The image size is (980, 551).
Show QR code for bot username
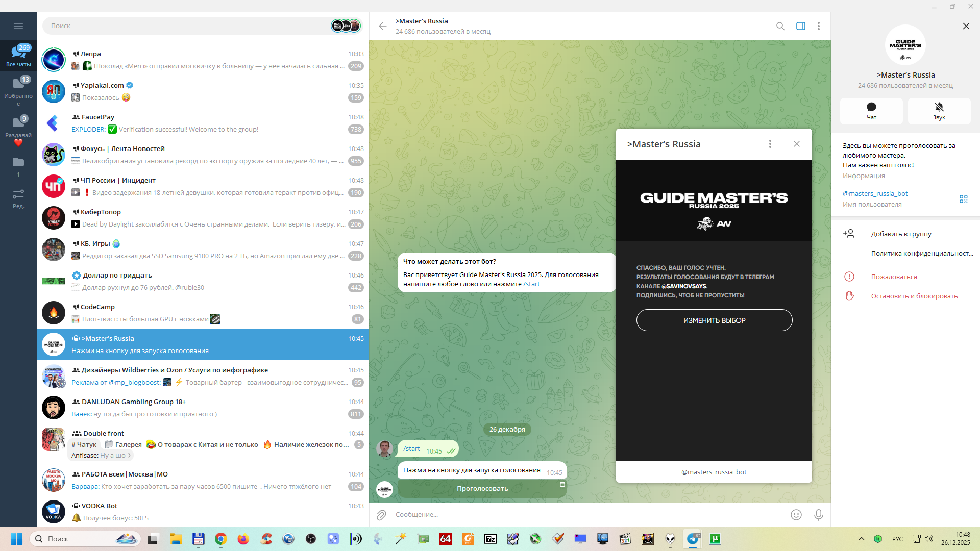[963, 199]
